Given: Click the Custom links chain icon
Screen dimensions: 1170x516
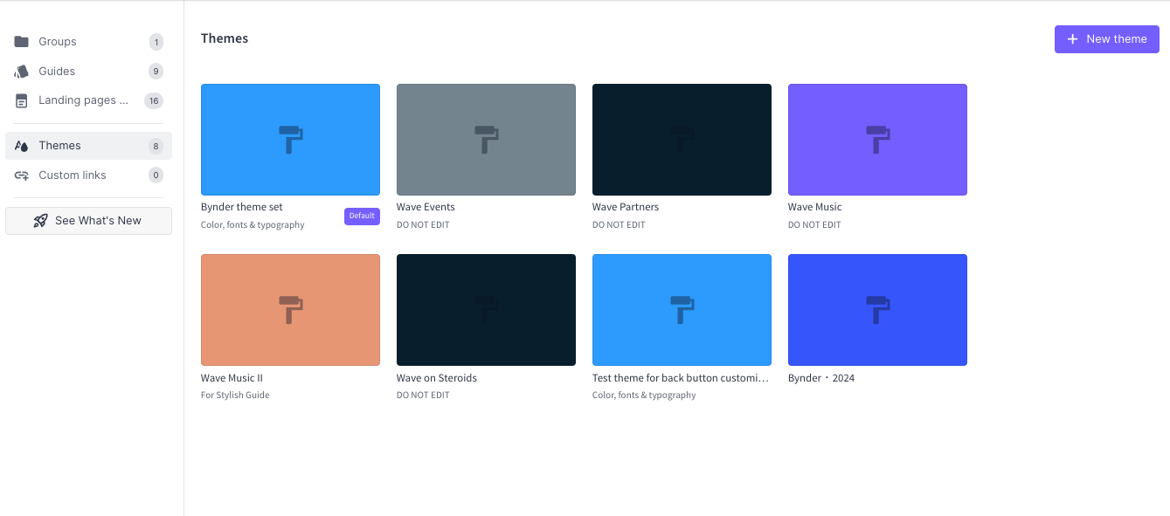Looking at the screenshot, I should (x=22, y=175).
